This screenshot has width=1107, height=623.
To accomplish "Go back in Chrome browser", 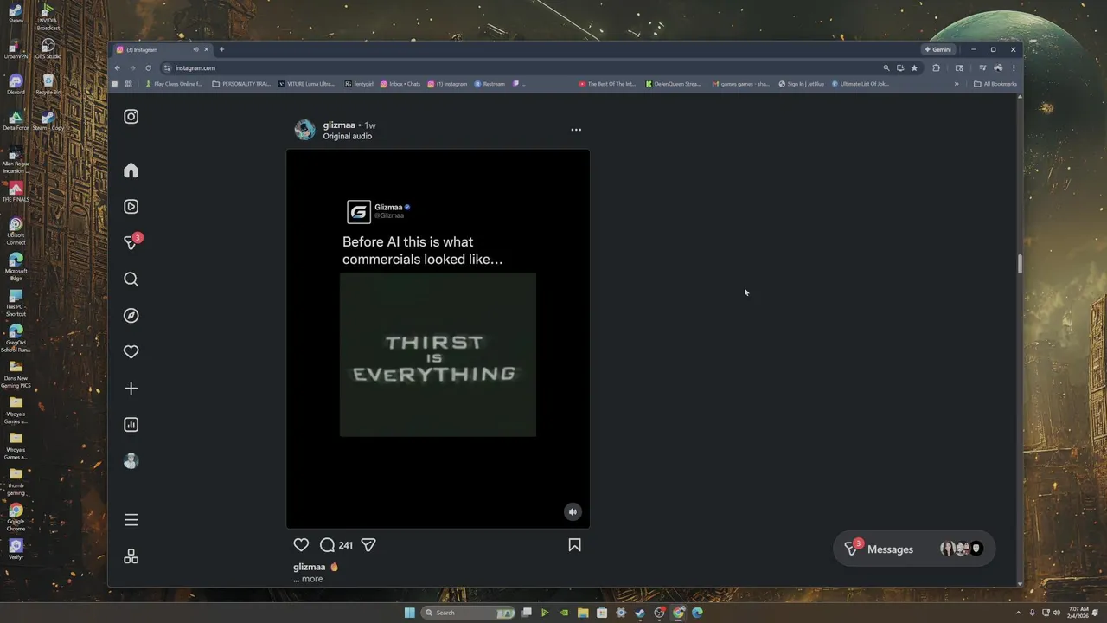I will click(118, 67).
